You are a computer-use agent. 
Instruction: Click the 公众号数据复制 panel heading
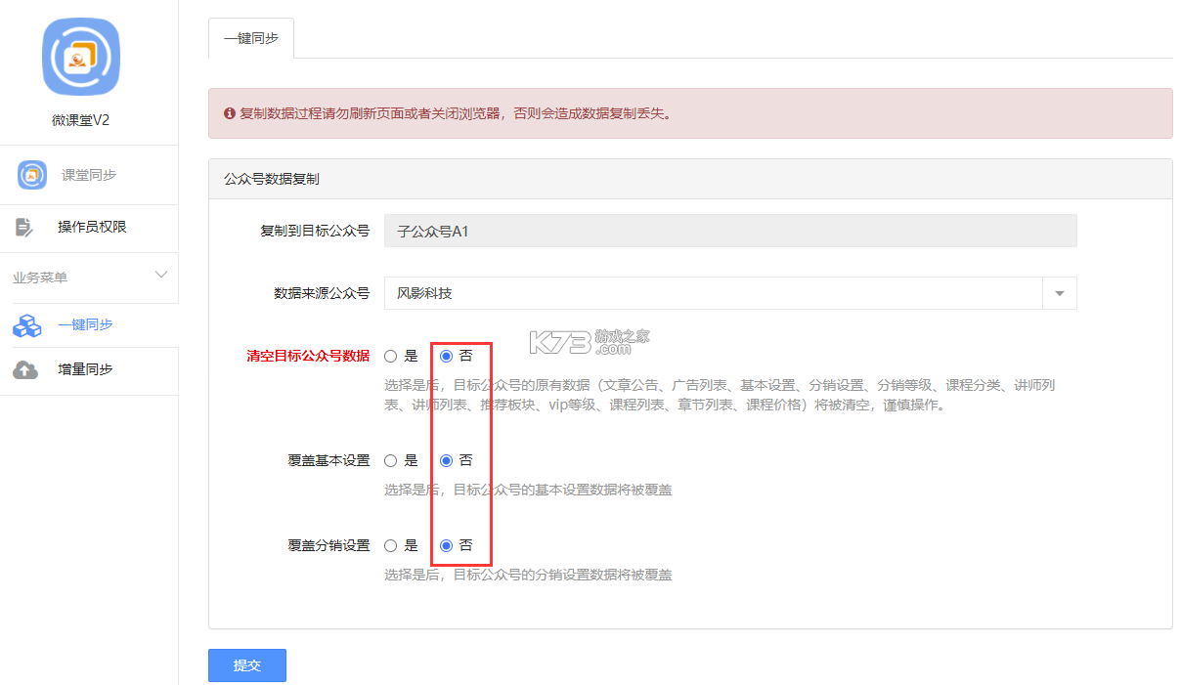pos(272,179)
